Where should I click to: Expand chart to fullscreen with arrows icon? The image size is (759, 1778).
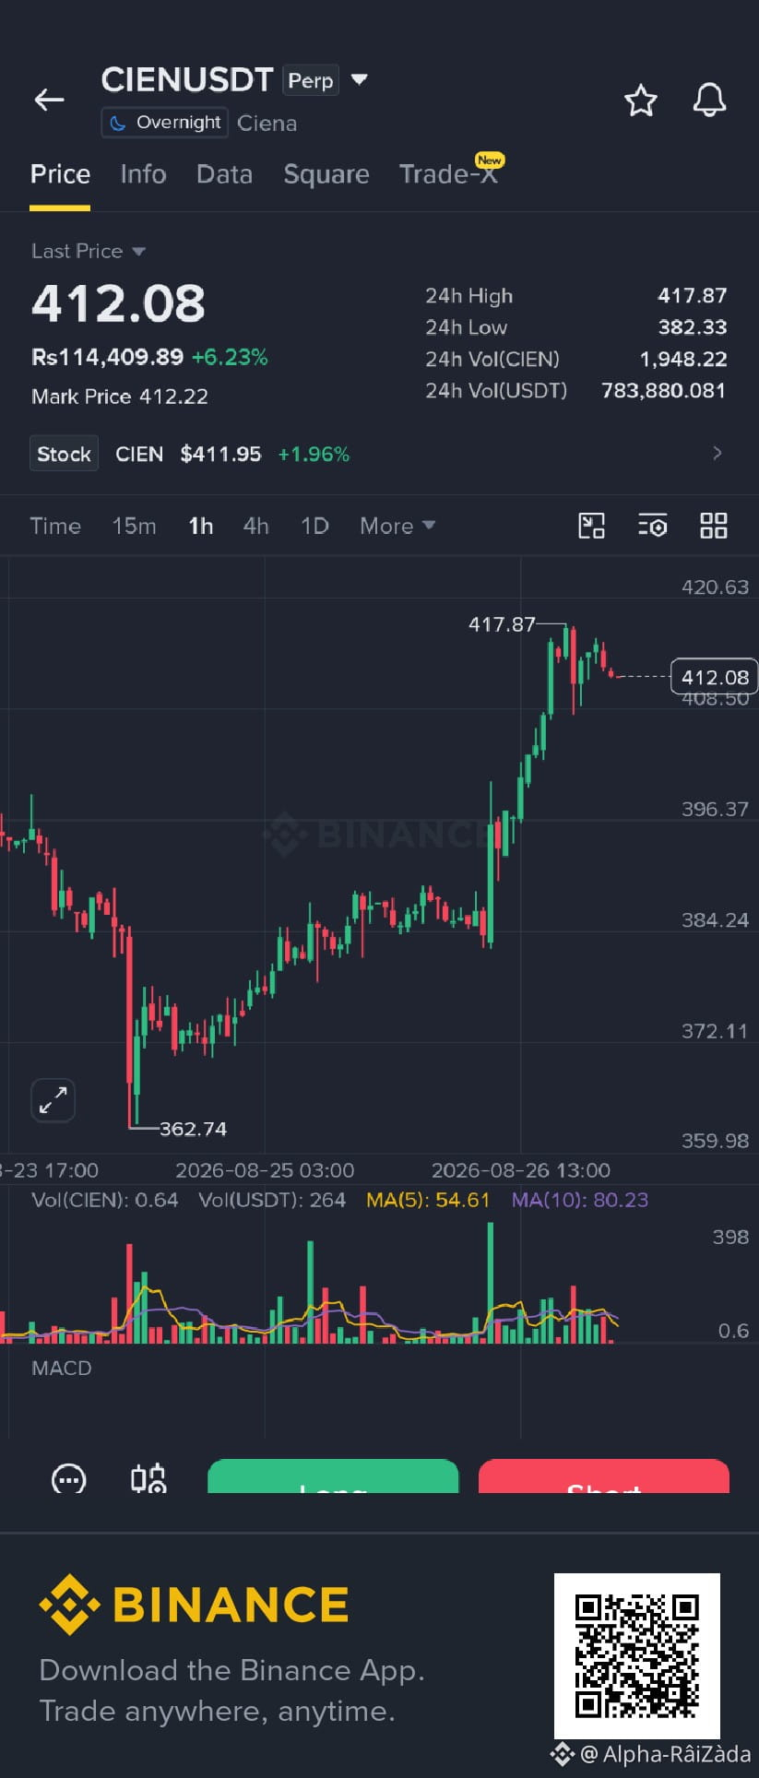coord(53,1100)
